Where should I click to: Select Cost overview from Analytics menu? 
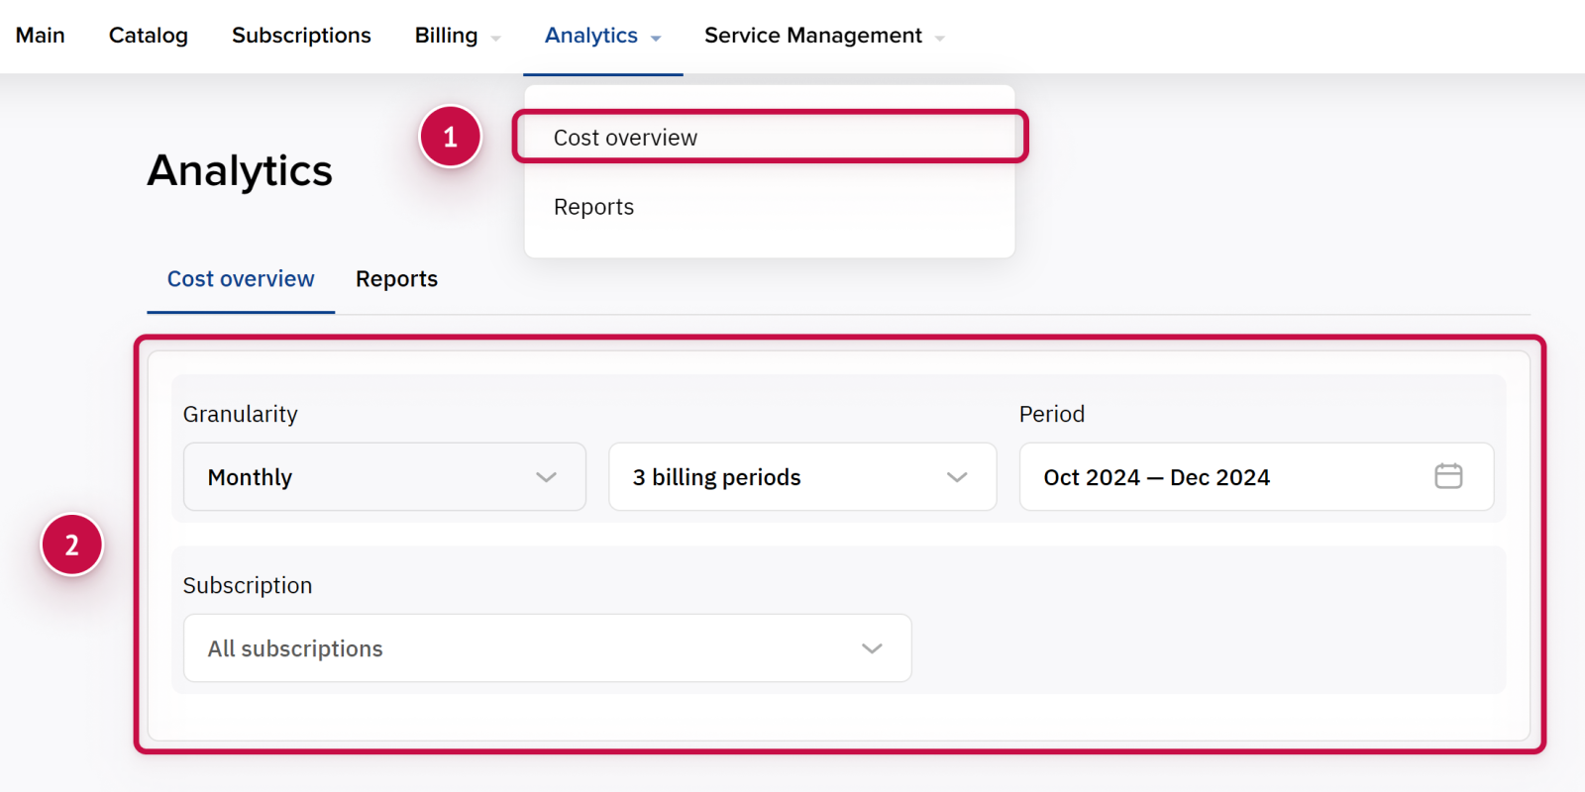(x=625, y=138)
